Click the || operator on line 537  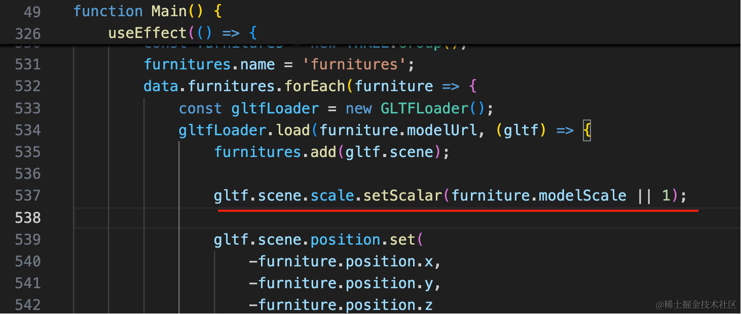pos(644,195)
